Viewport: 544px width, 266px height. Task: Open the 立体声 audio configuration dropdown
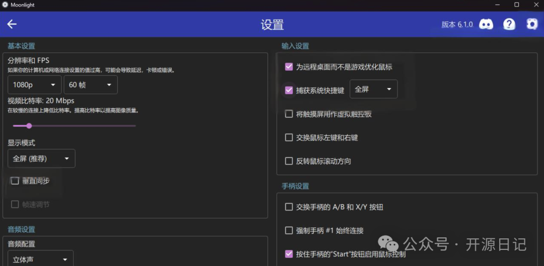[40, 259]
